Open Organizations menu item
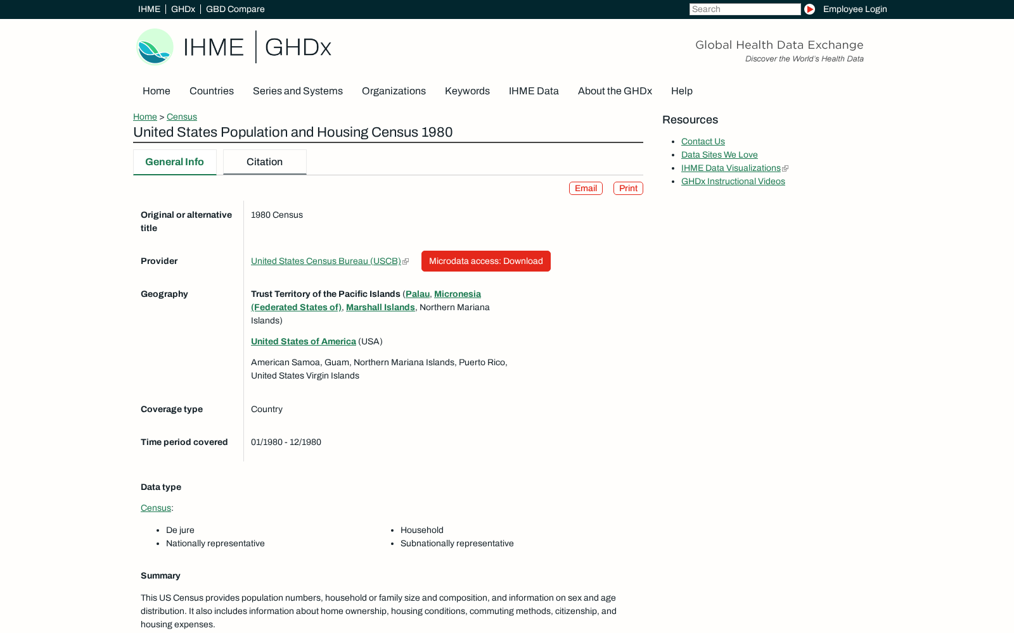This screenshot has height=633, width=1014. (x=394, y=91)
